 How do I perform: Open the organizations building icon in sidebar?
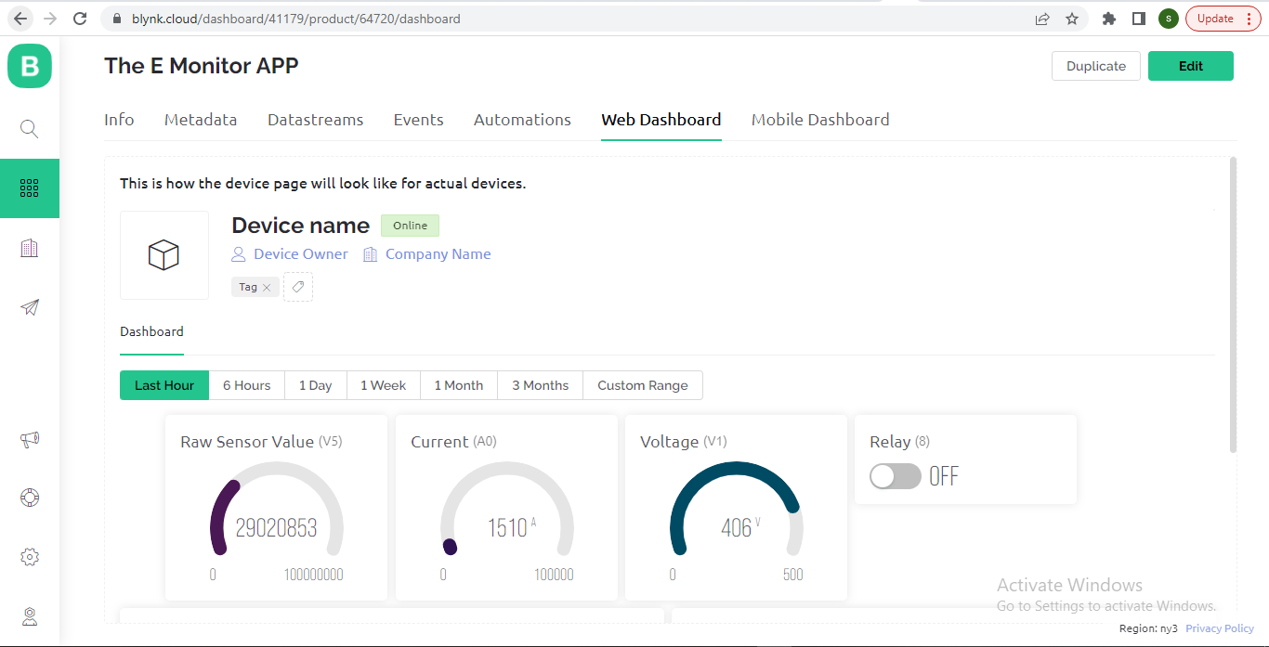(30, 248)
